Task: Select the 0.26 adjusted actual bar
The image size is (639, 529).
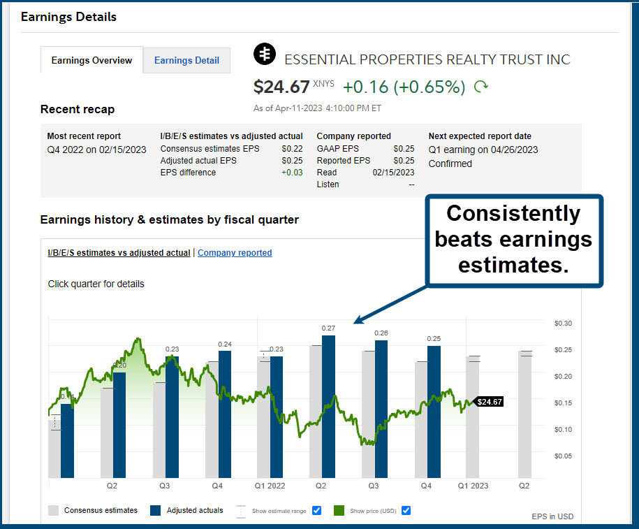Action: (x=381, y=409)
